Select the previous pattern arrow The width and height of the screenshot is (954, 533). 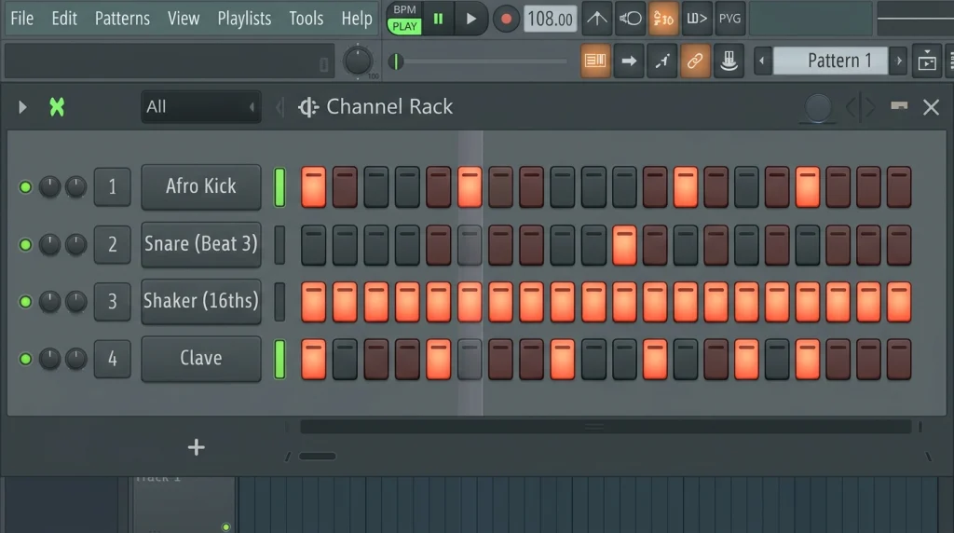[762, 61]
